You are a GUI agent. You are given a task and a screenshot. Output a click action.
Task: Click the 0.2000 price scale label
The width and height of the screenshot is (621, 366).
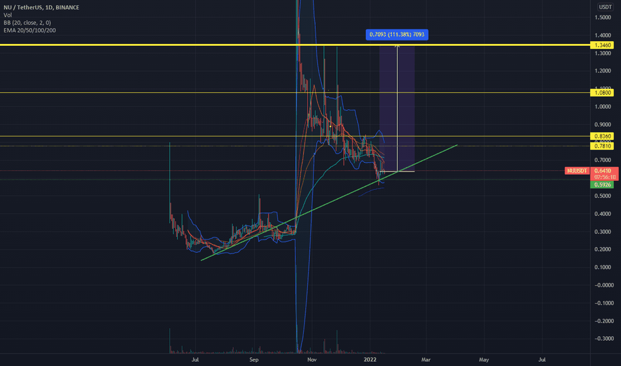click(602, 250)
